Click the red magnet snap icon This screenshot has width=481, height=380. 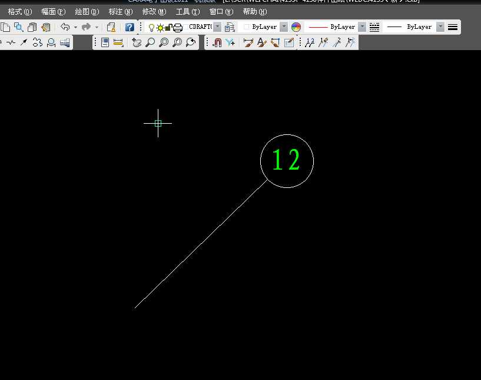coord(217,42)
